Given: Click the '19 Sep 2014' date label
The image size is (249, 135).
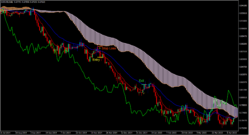Looking at the screenshot, I should pyautogui.click(x=51, y=133).
